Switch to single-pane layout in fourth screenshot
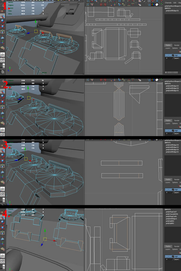 [x=2, y=256]
